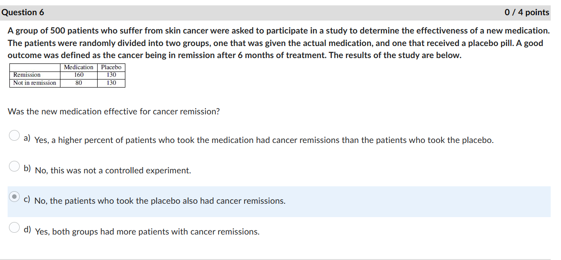Click 'Was the new medication effective' prompt
The image size is (561, 260).
click(x=114, y=111)
